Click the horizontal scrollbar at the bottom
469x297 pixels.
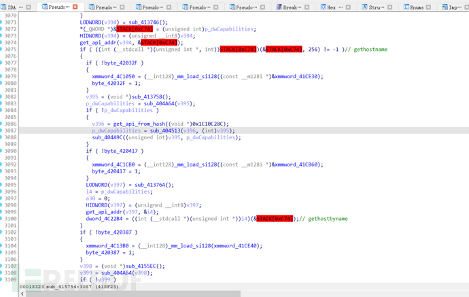tap(136, 294)
